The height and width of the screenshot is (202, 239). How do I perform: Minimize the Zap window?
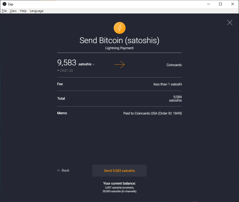click(209, 4)
